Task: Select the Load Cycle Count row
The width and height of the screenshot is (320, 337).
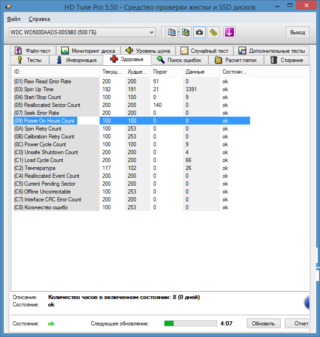Action: [x=132, y=160]
